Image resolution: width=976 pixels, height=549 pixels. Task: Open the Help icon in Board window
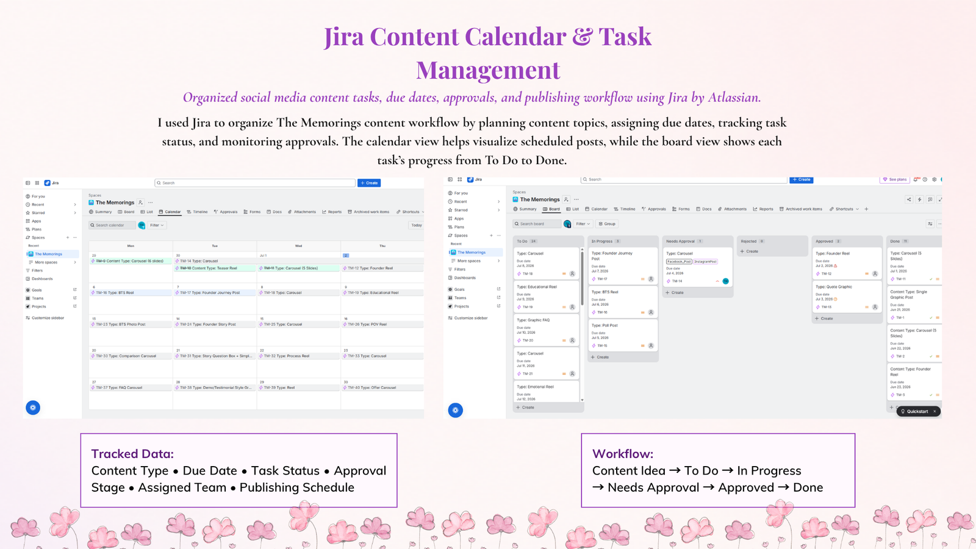click(x=925, y=179)
